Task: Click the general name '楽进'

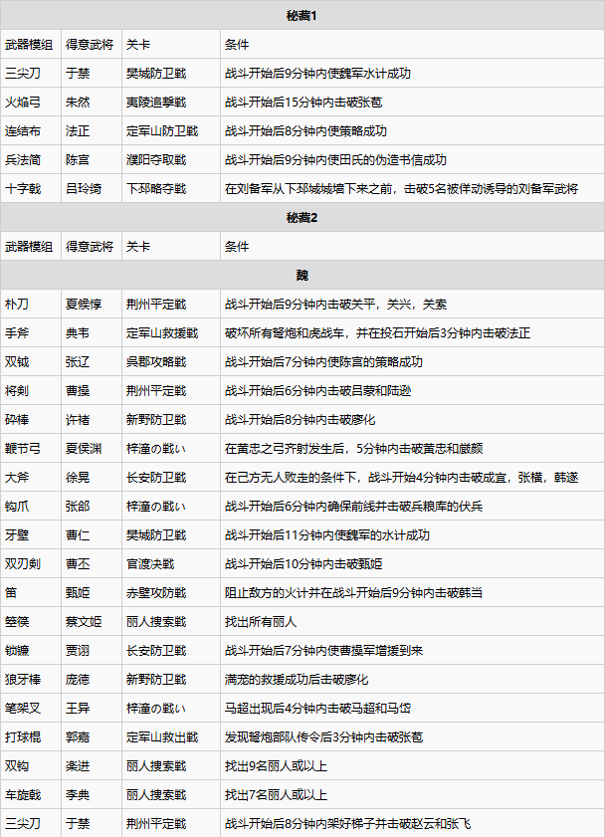Action: click(x=78, y=765)
